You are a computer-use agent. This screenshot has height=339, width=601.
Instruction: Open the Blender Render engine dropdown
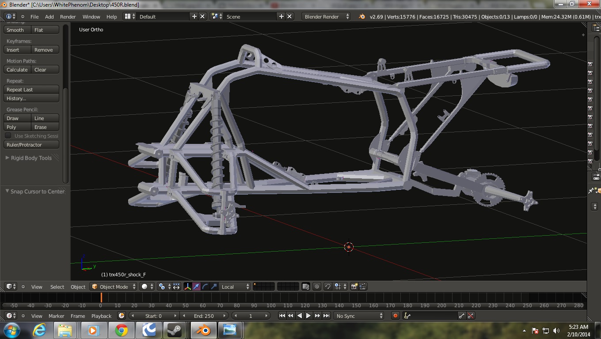[x=327, y=16]
